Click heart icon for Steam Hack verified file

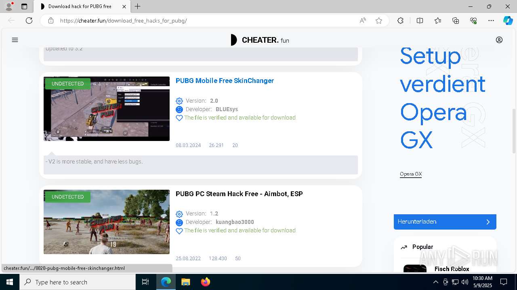coord(179,231)
